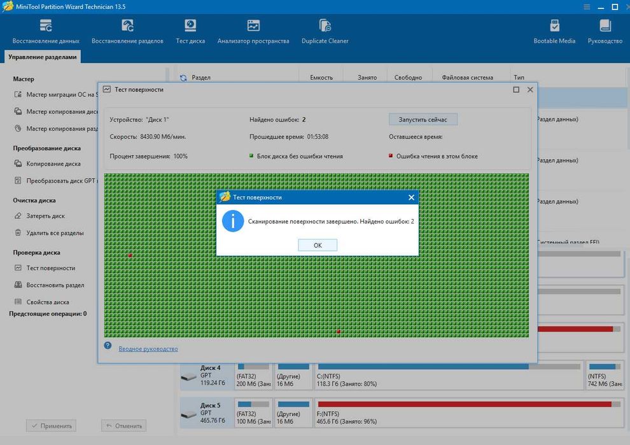Start Мастер копирования диска wizard
630x445 pixels.
click(x=56, y=111)
